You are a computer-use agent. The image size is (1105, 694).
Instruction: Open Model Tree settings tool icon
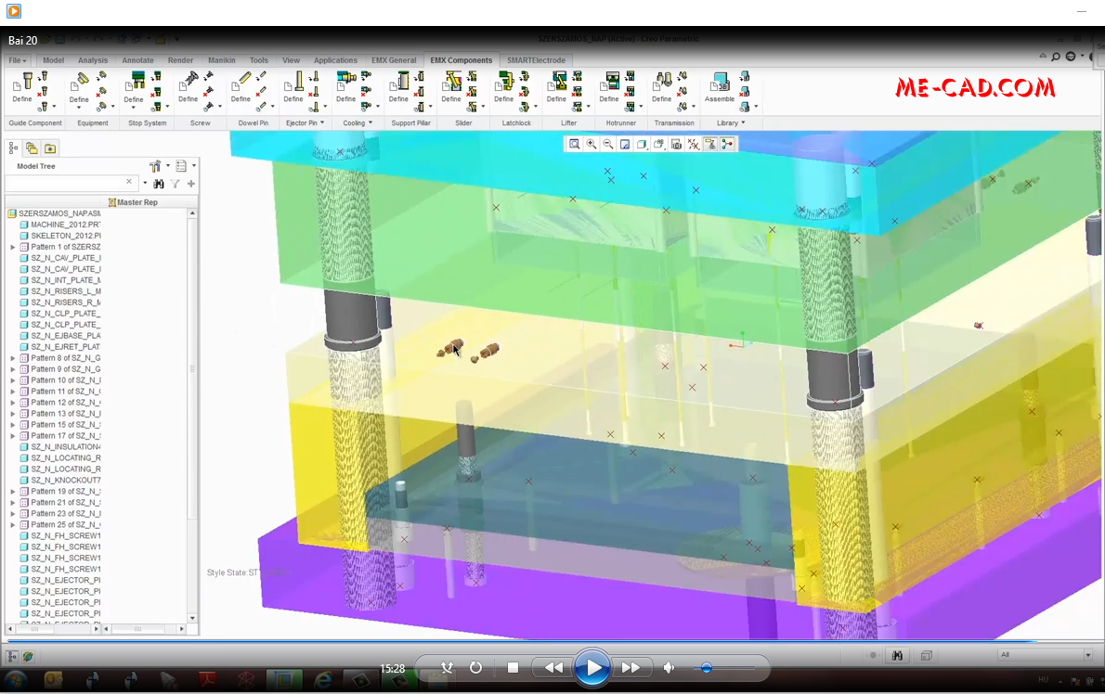pyautogui.click(x=155, y=166)
